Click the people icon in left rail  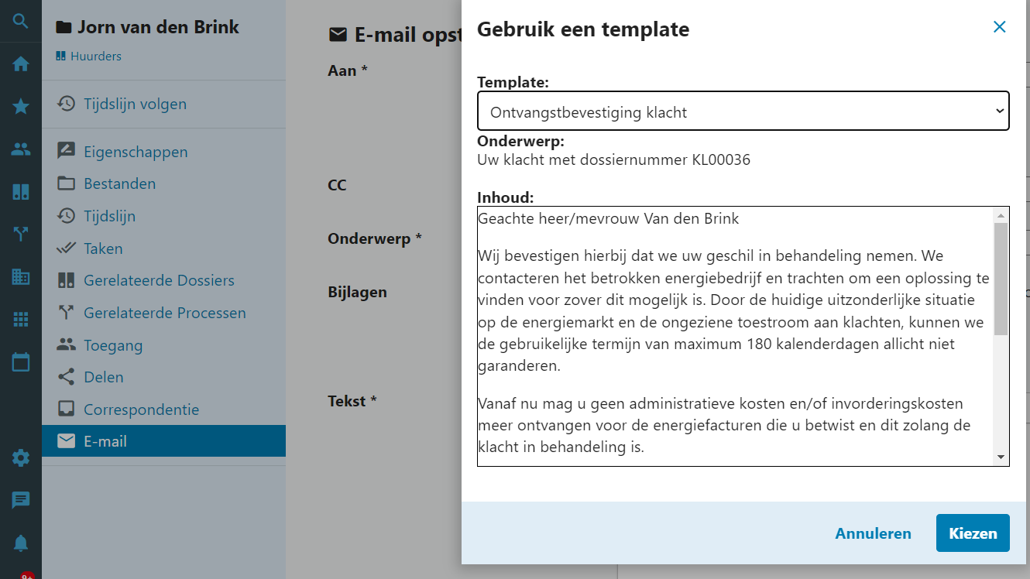click(21, 149)
